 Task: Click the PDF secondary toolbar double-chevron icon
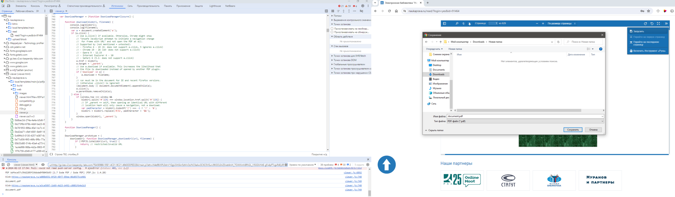coord(666,23)
